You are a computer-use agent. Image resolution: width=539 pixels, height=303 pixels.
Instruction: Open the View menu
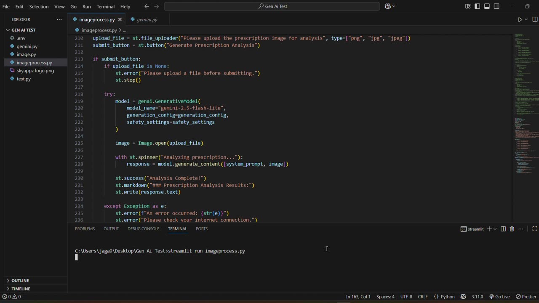[59, 6]
